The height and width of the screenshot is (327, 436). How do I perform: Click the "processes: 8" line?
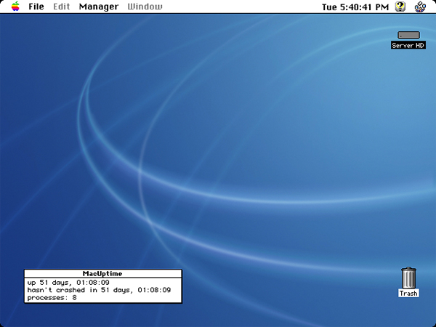(x=52, y=298)
